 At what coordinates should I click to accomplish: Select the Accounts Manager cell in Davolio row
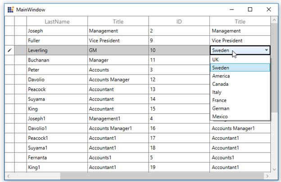click(118, 80)
